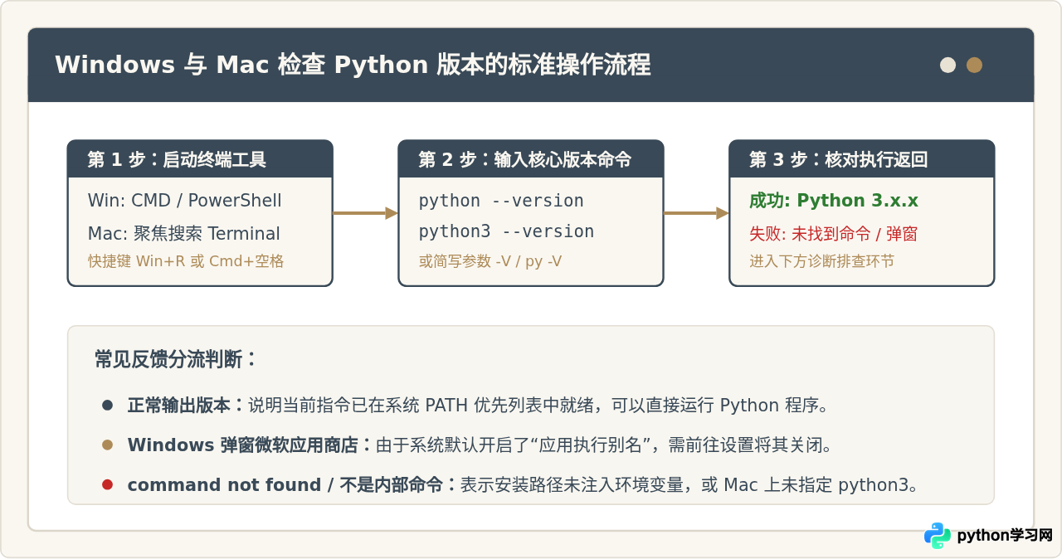Click the heading "常见反馈分流判断："

click(x=176, y=359)
